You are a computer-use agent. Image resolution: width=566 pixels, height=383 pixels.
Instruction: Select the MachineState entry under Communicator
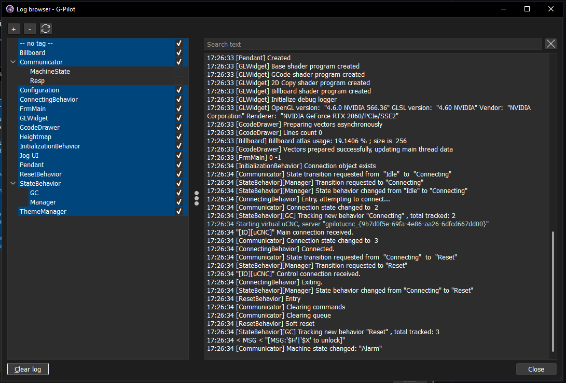pyautogui.click(x=51, y=71)
